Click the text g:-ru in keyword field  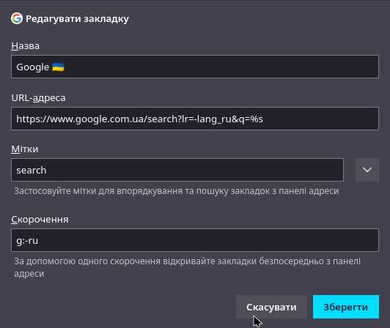27,241
